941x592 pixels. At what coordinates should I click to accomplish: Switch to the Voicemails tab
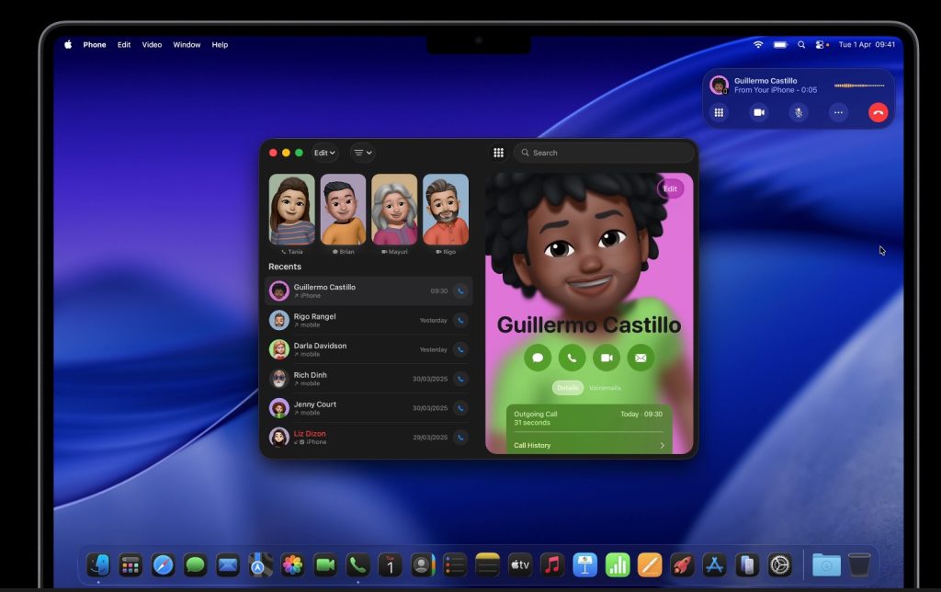(606, 388)
